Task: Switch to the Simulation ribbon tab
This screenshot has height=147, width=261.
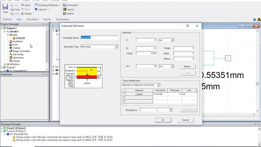Action: pyautogui.click(x=32, y=19)
